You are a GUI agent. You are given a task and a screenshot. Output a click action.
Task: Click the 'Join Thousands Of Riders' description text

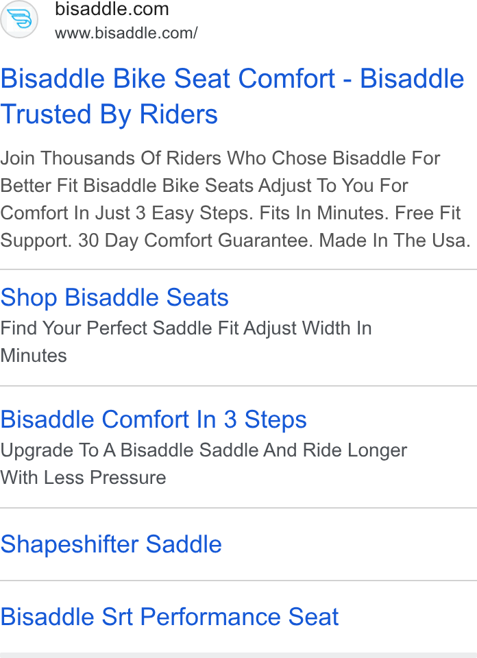tap(111, 158)
